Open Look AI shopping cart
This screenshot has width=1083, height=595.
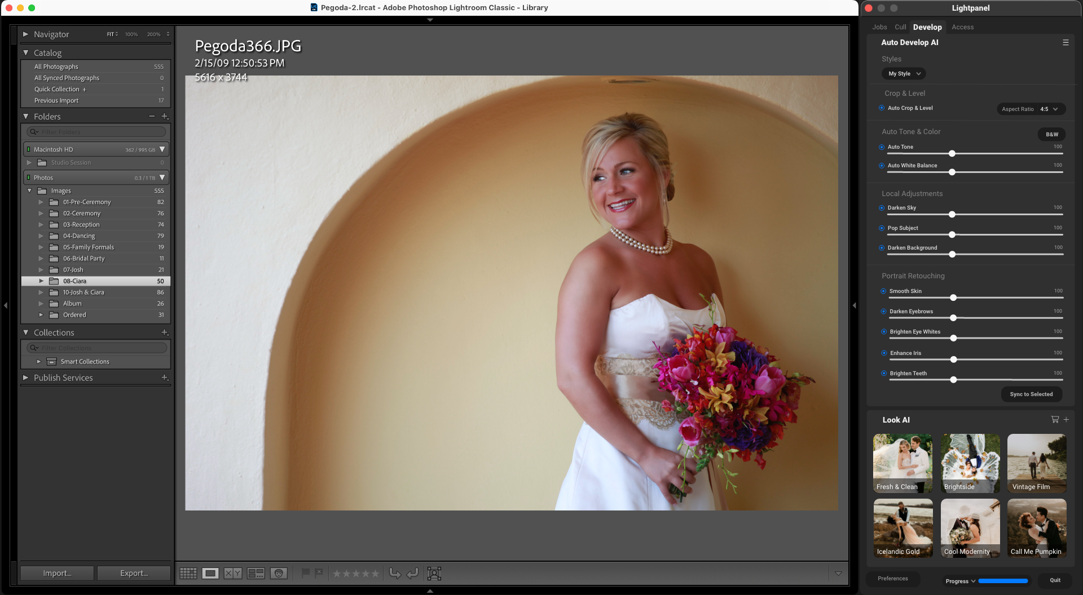[1055, 419]
